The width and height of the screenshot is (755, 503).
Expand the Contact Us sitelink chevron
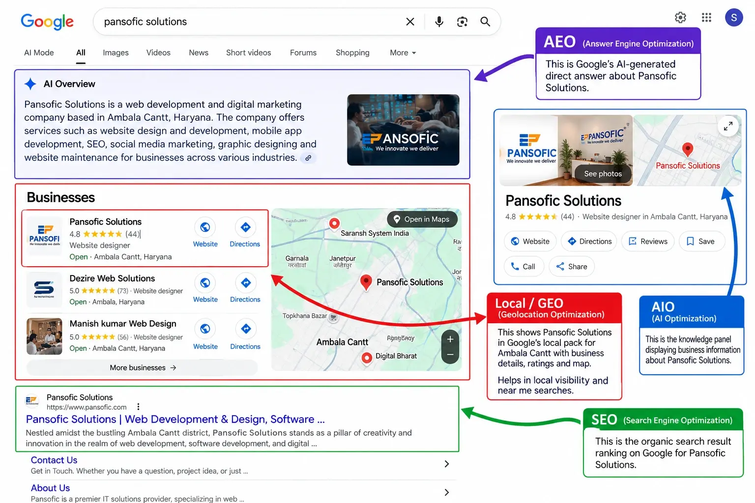point(446,464)
